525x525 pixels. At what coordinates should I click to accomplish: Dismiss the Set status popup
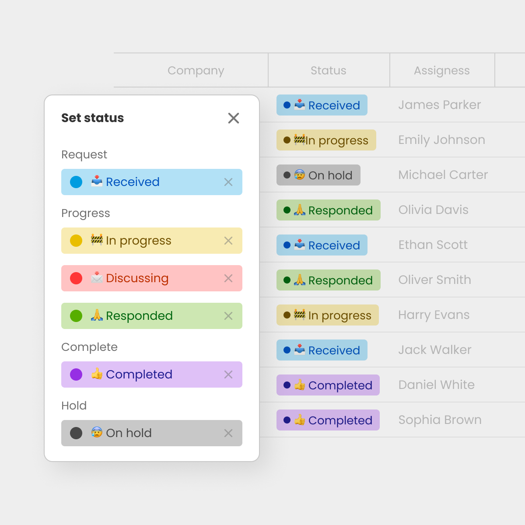tap(234, 118)
